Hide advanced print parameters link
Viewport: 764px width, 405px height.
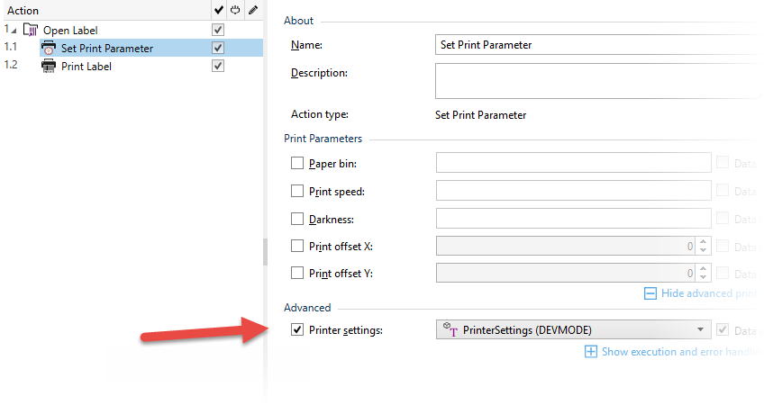click(x=706, y=293)
